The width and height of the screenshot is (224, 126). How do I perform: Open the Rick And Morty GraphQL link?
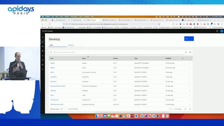coord(58,86)
